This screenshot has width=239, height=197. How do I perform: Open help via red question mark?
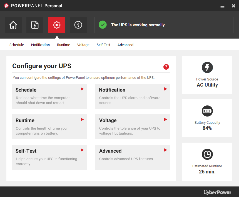pyautogui.click(x=166, y=67)
